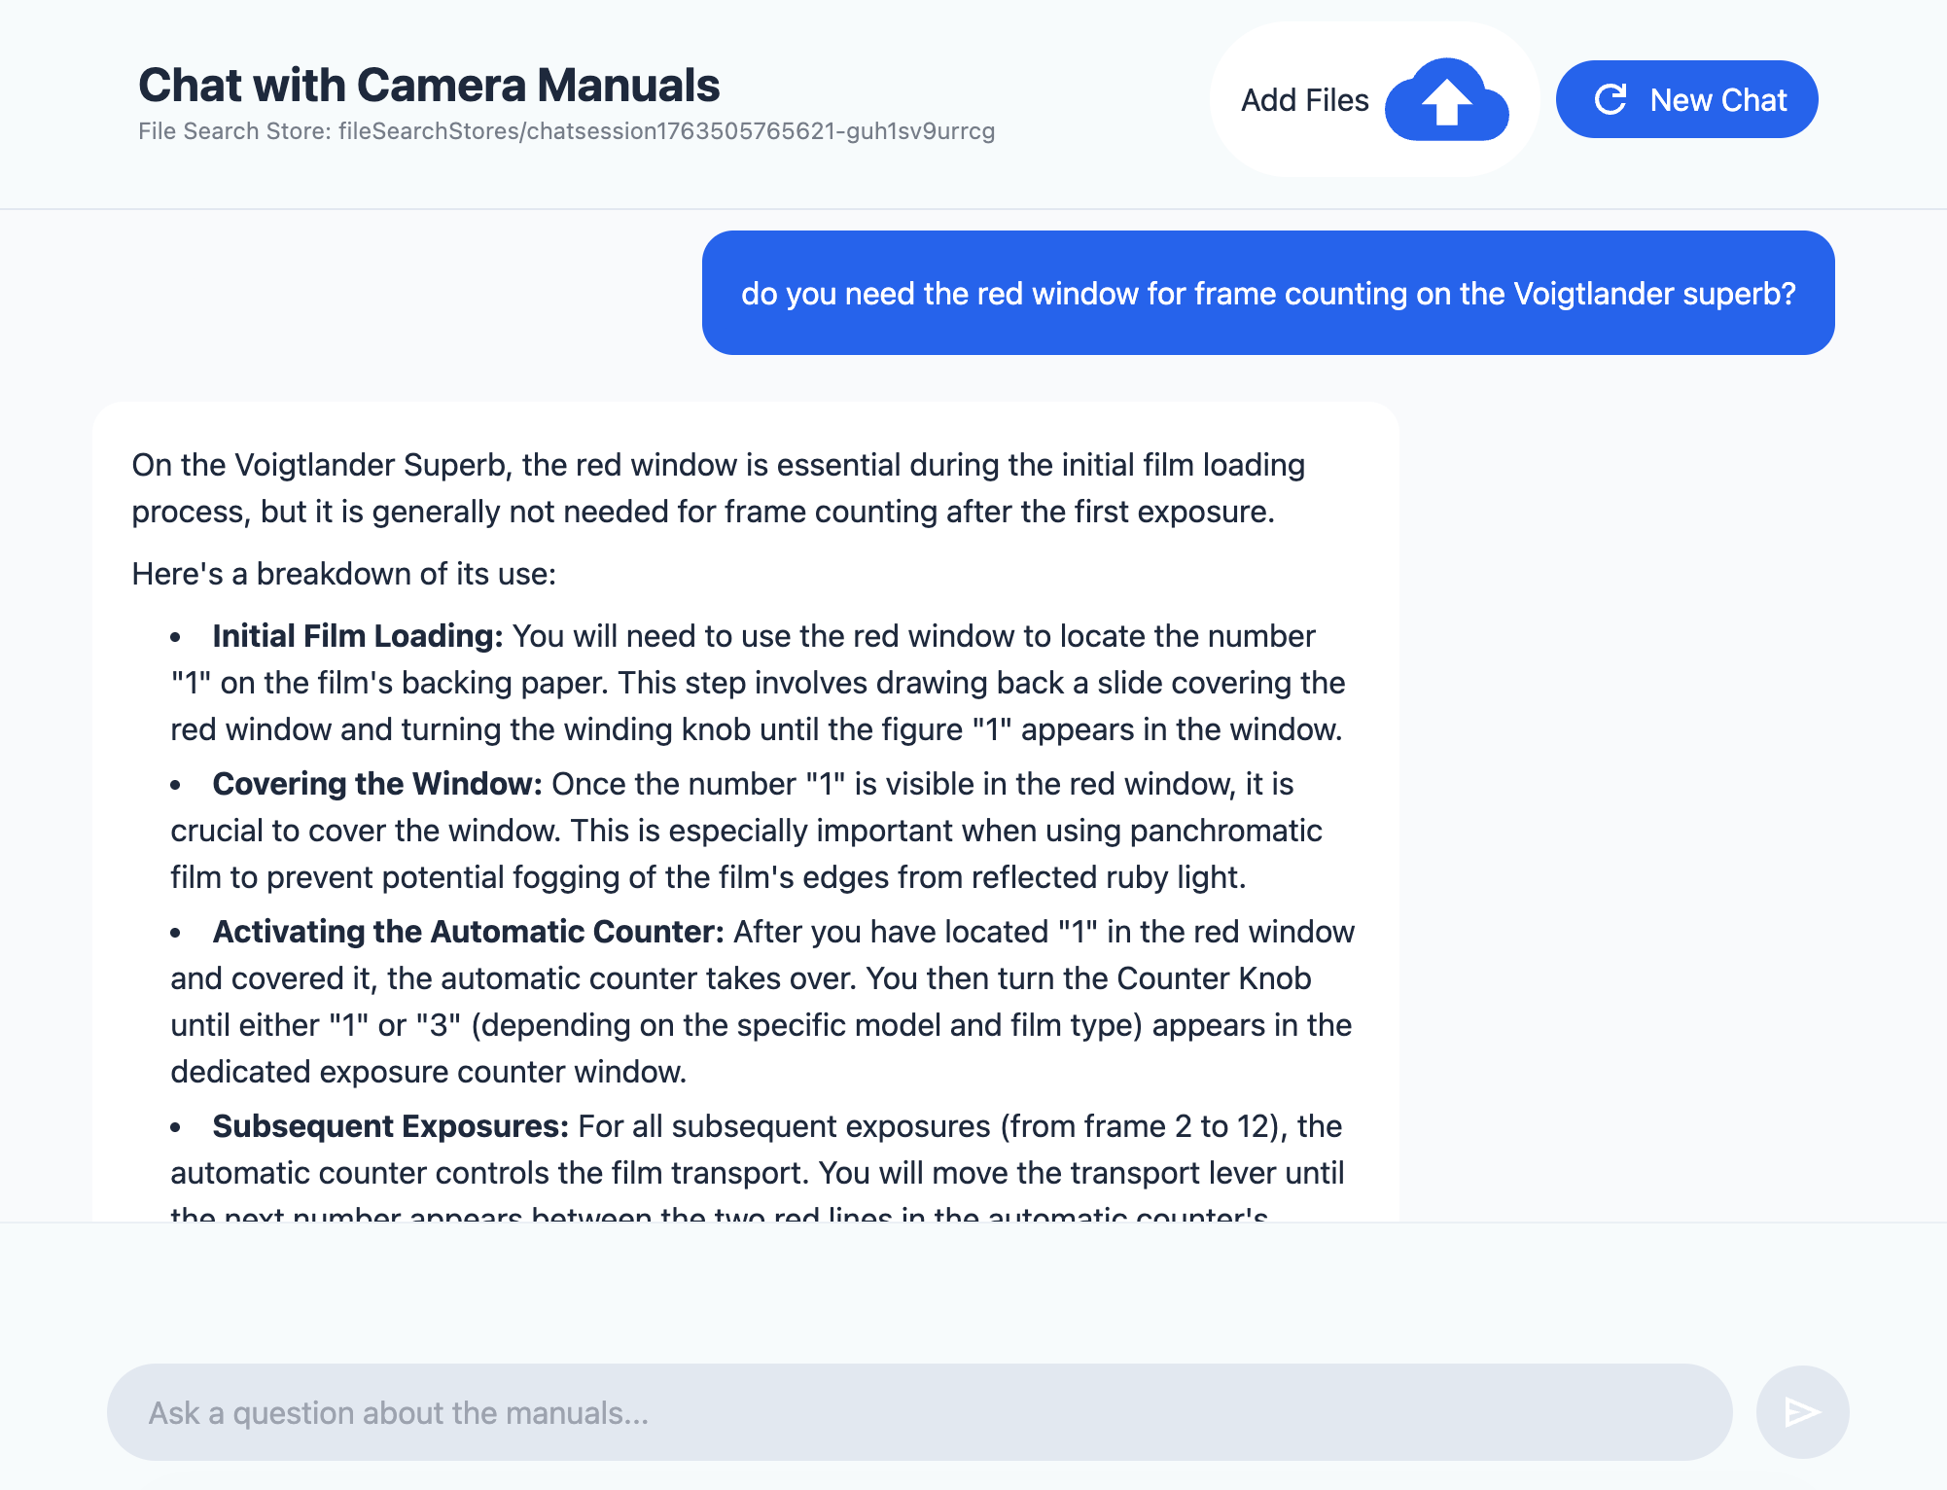The height and width of the screenshot is (1490, 1947).
Task: Click the circular refresh arrow icon
Action: [1611, 99]
